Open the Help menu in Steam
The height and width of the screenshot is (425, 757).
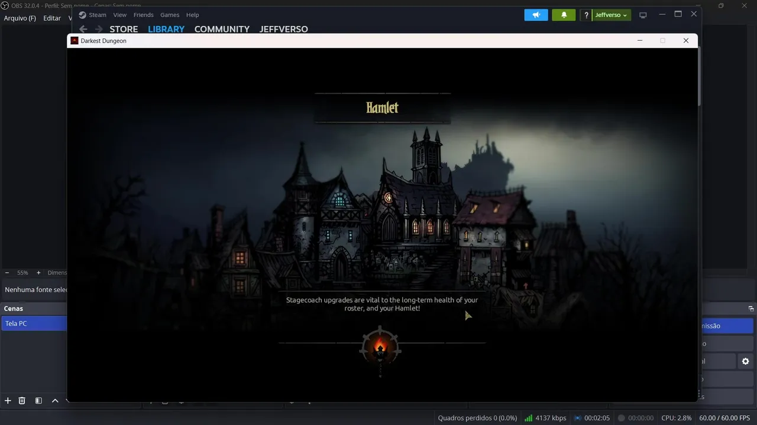(x=192, y=15)
